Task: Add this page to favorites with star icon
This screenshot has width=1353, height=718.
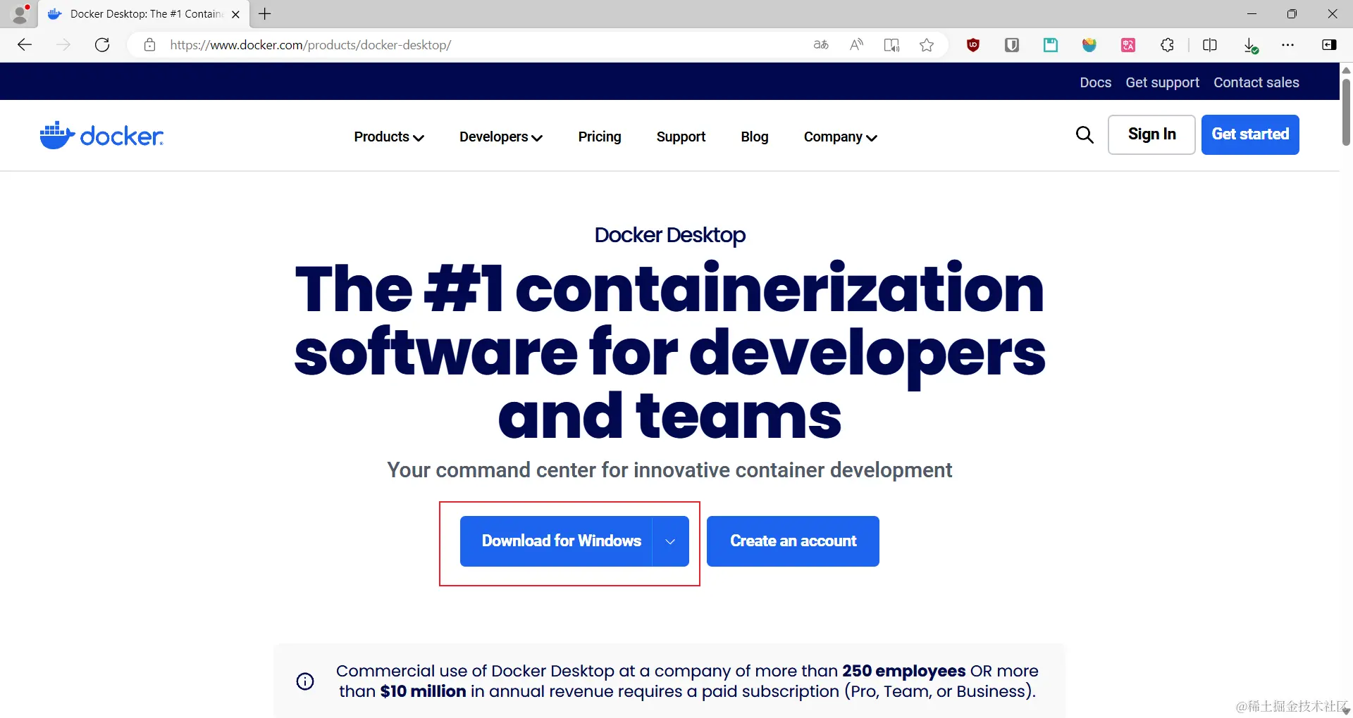Action: [x=927, y=45]
